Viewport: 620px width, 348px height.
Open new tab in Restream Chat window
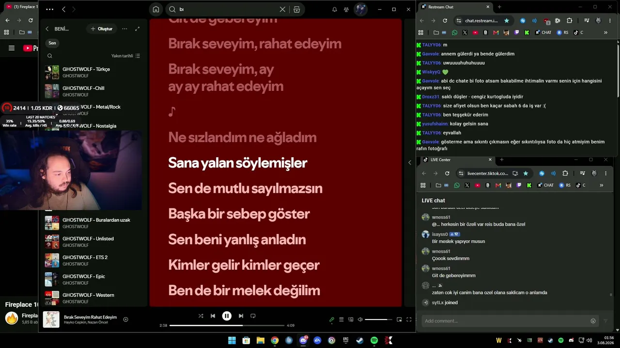tap(499, 7)
